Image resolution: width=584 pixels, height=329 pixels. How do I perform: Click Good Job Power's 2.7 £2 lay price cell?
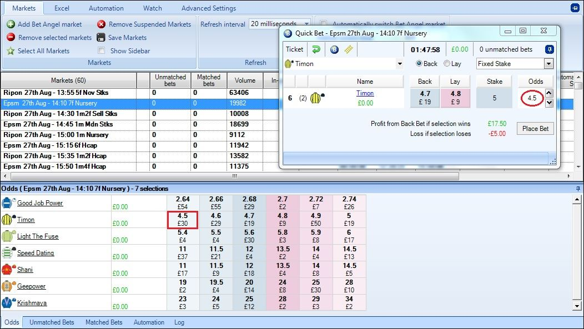[283, 203]
